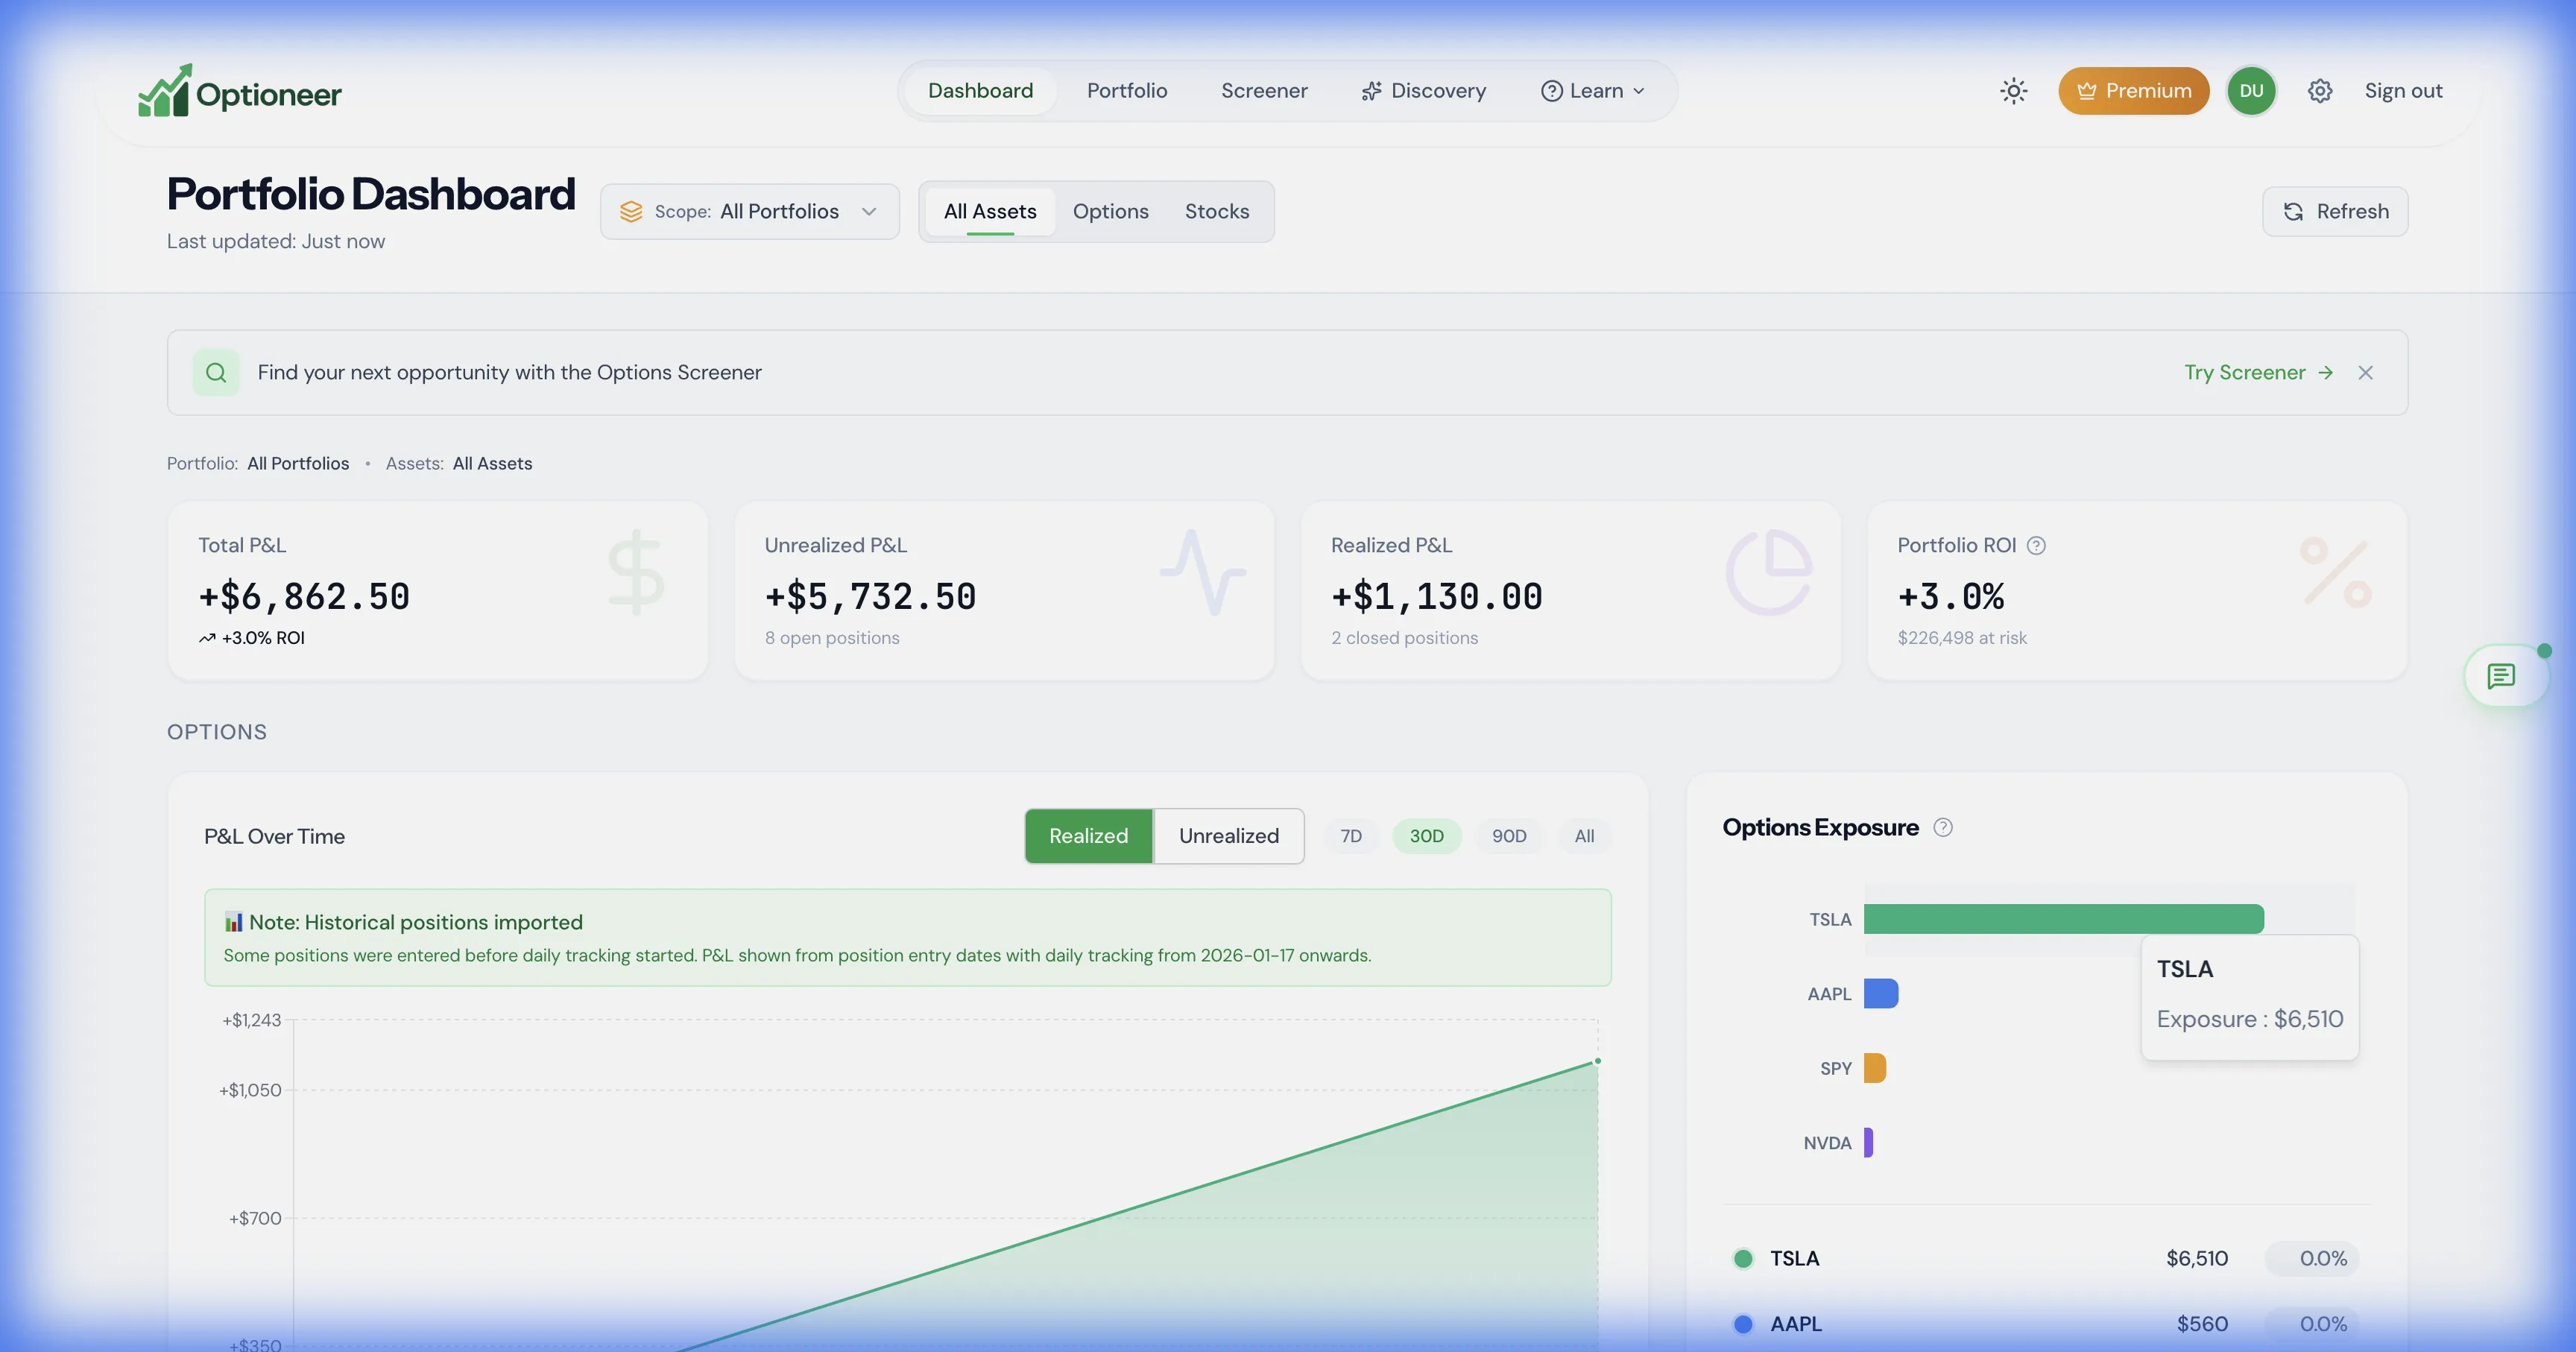Click the AAPL $560 legend value
The height and width of the screenshot is (1352, 2576).
[x=2202, y=1324]
